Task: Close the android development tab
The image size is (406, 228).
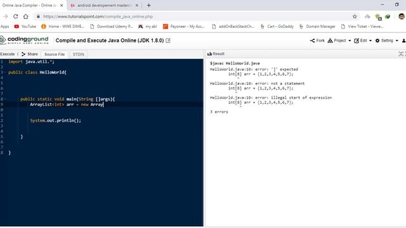Action: point(137,5)
